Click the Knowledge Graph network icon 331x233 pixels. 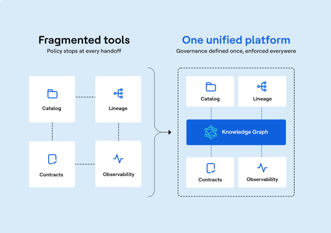(211, 132)
